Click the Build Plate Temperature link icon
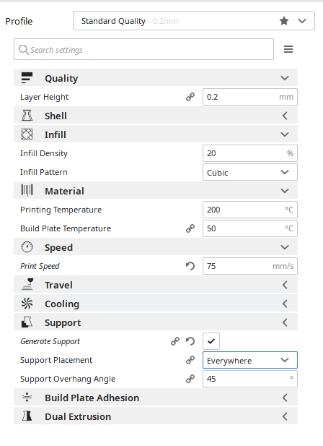323x446 pixels. (x=190, y=228)
